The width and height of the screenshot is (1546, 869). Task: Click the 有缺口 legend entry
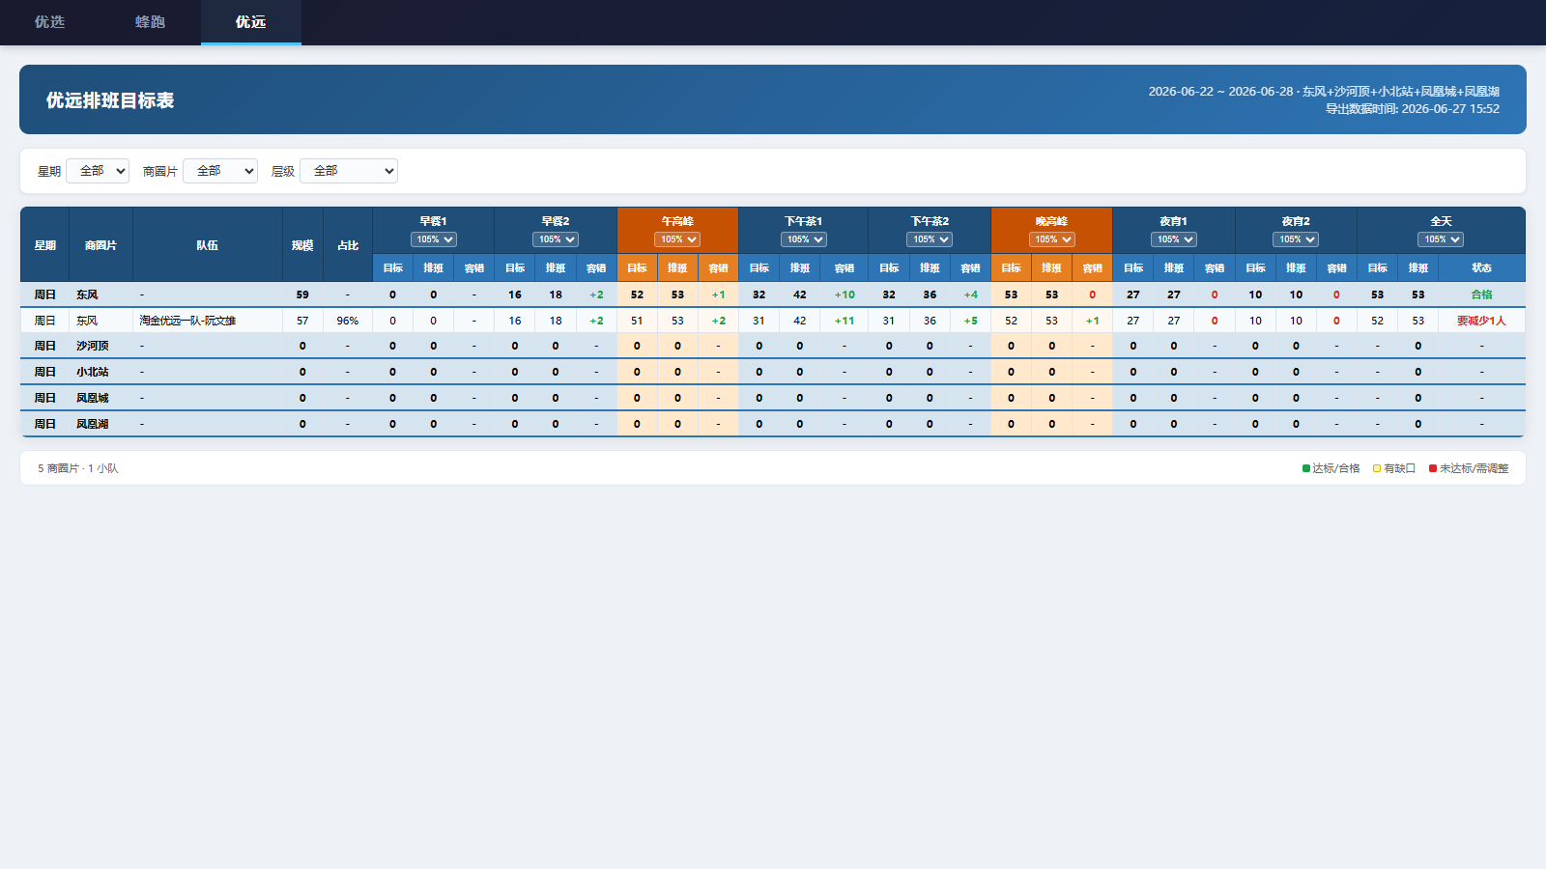click(1394, 468)
